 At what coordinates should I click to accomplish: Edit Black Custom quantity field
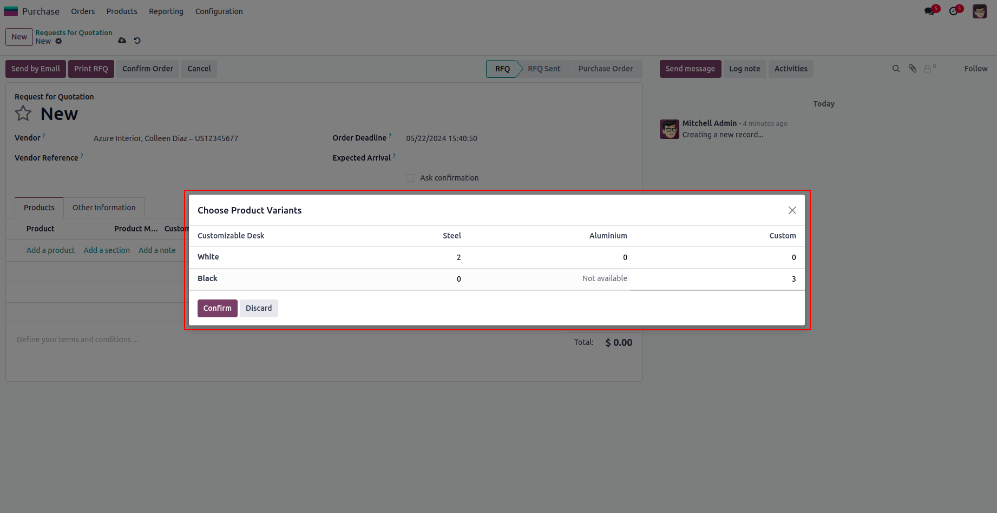point(717,279)
